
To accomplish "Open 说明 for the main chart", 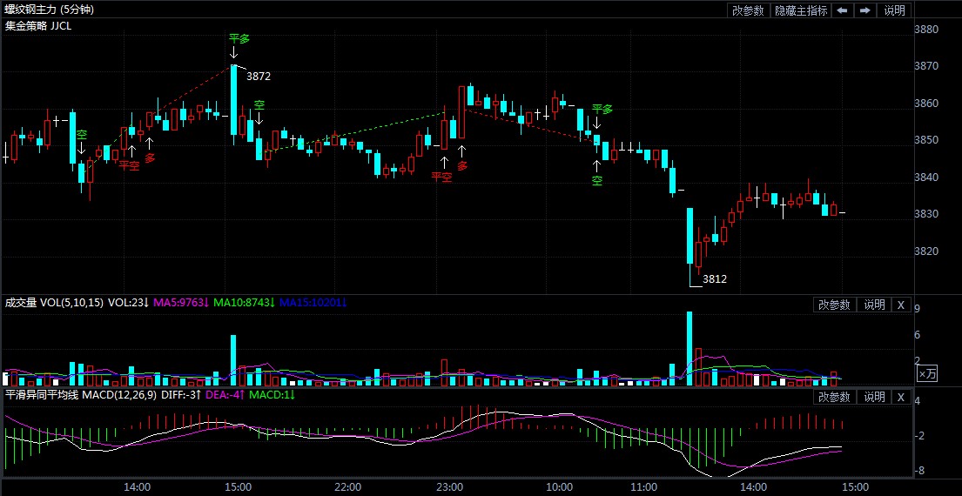I will coord(894,10).
